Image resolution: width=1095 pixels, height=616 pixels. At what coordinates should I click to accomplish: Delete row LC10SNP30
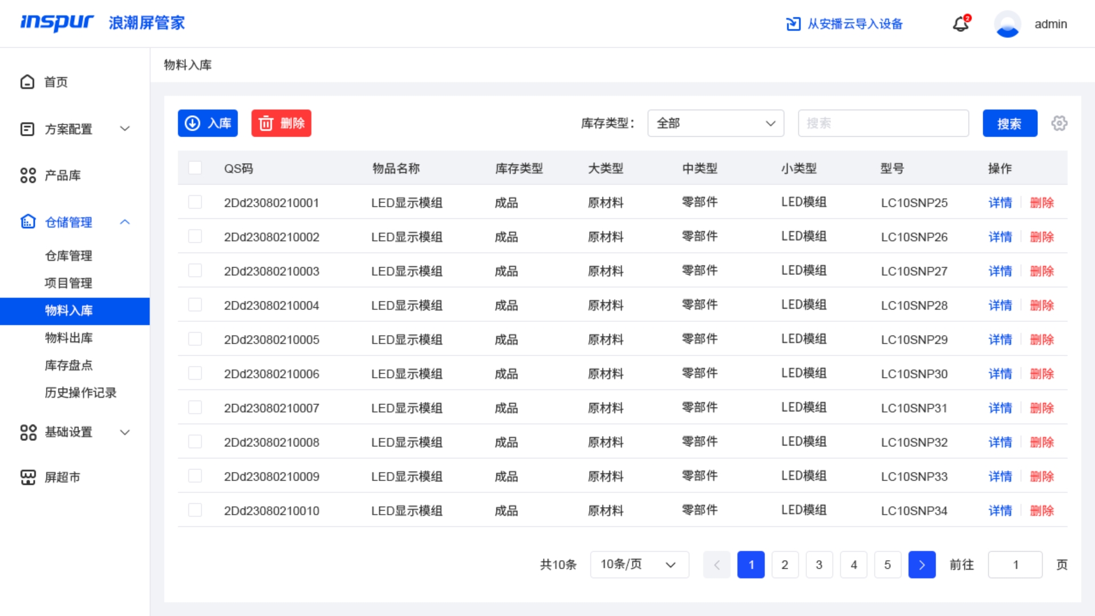(1041, 374)
